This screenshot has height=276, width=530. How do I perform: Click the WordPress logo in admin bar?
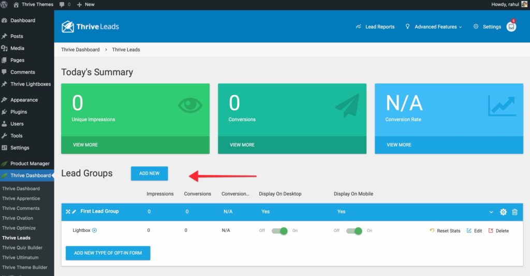(6, 4)
